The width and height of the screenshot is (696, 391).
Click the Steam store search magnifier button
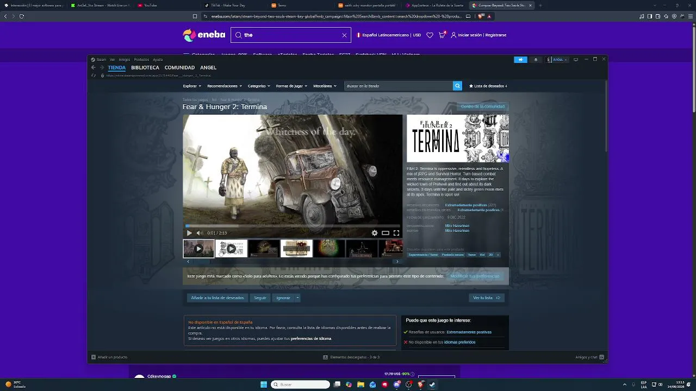[457, 86]
